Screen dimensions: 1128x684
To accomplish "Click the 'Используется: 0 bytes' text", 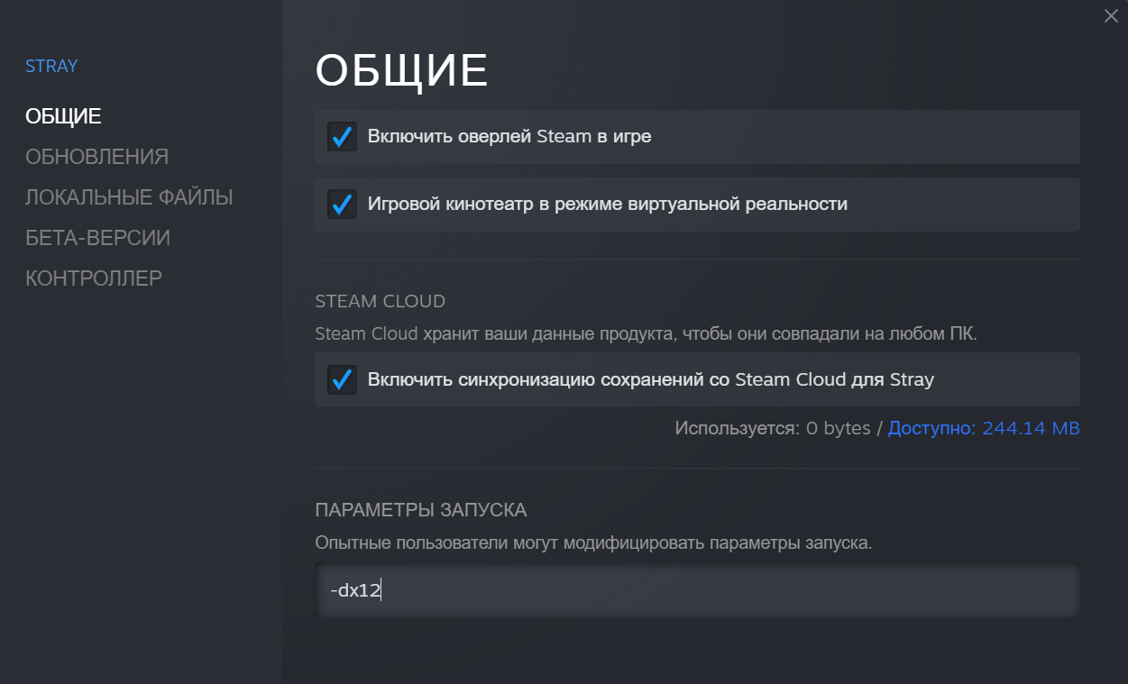I will pos(772,428).
